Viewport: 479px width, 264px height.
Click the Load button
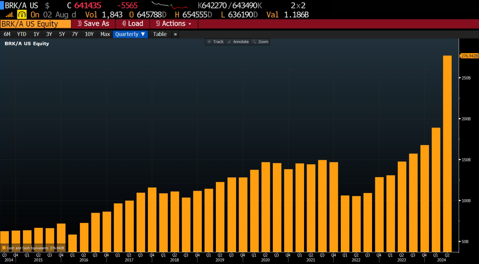pos(133,24)
